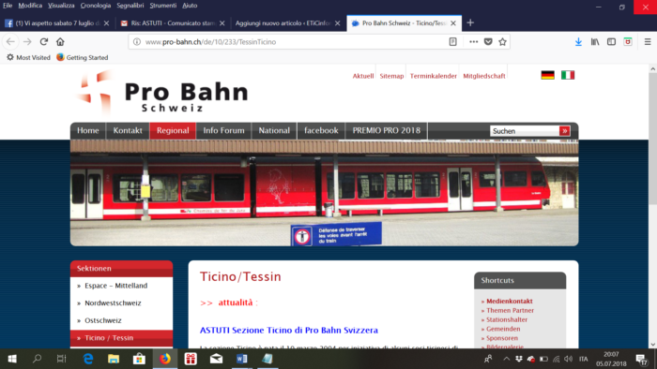Switch site language to German flag
This screenshot has width=657, height=369.
(547, 75)
